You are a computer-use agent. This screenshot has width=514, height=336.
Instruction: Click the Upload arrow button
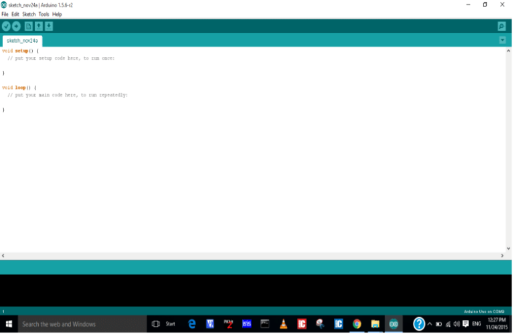tap(16, 26)
